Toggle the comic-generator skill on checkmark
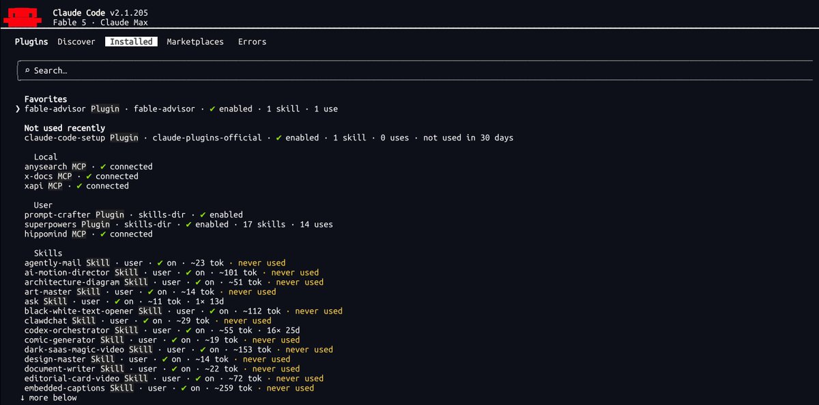 coord(175,339)
